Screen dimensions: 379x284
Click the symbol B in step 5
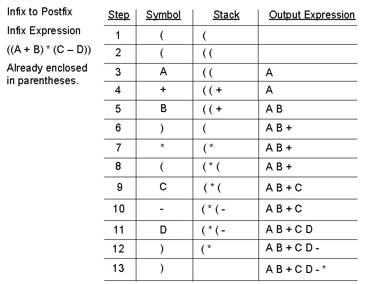pos(163,108)
